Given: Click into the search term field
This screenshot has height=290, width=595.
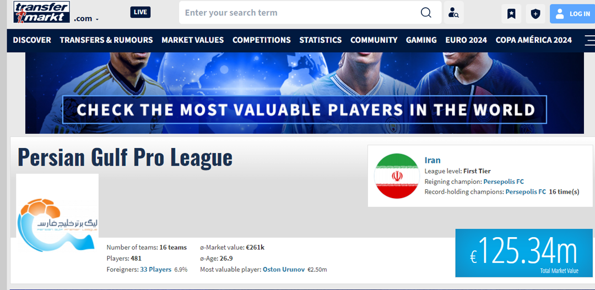Looking at the screenshot, I should click(297, 13).
